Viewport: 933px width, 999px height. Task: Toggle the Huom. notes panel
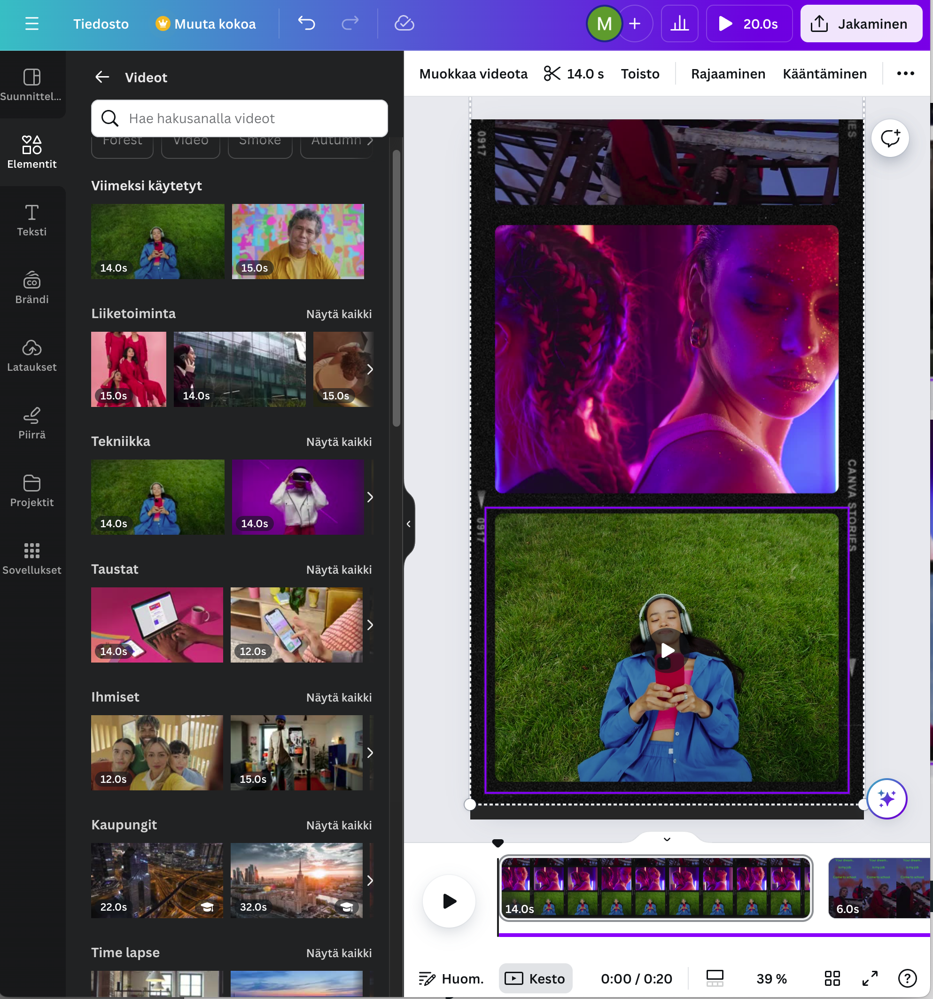coord(451,978)
